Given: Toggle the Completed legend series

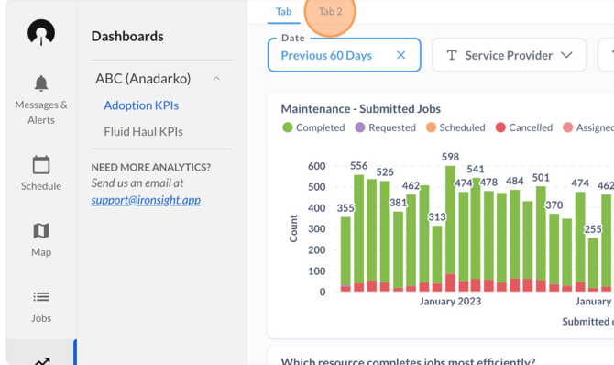Looking at the screenshot, I should coord(313,127).
